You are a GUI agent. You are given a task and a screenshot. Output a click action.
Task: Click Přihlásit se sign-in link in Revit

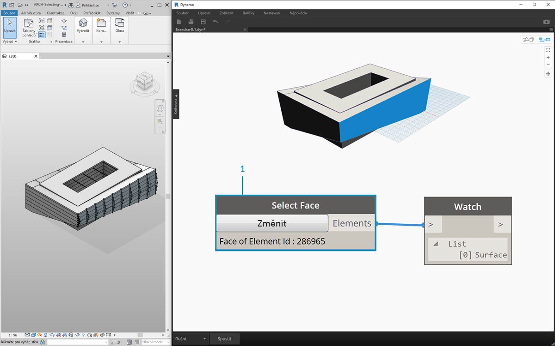coord(90,5)
